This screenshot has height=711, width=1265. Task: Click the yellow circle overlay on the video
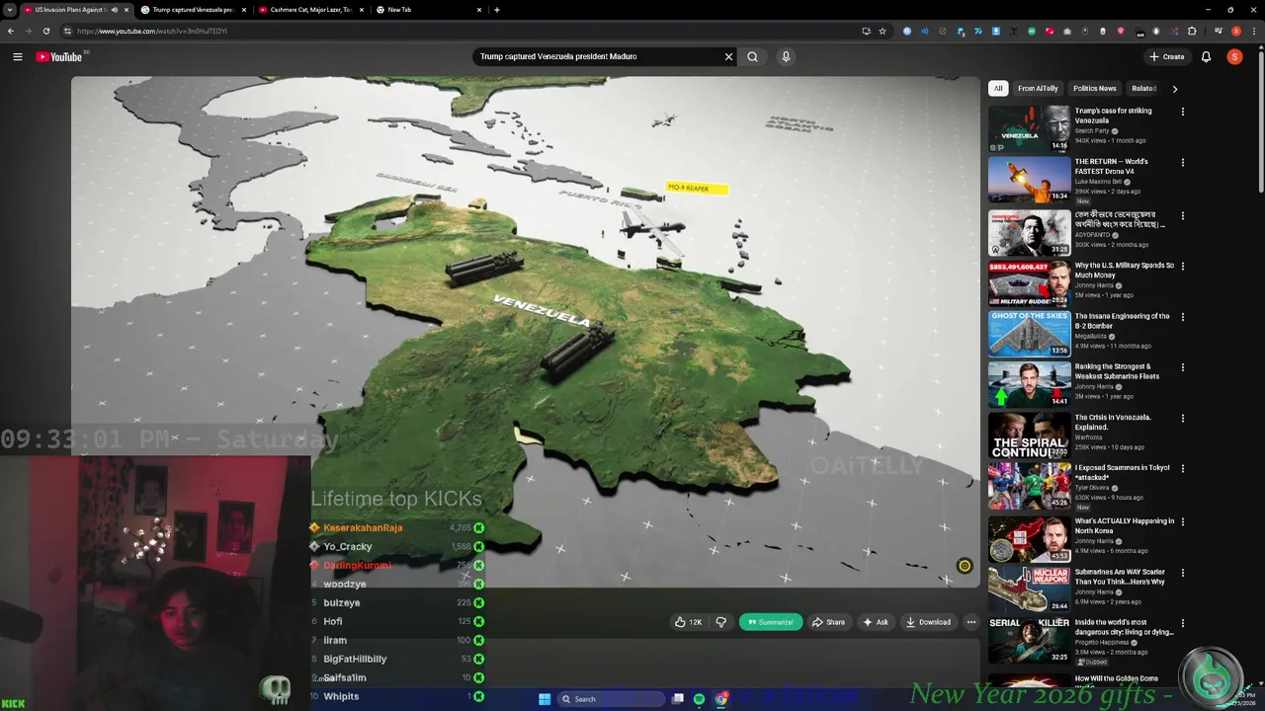tap(965, 566)
